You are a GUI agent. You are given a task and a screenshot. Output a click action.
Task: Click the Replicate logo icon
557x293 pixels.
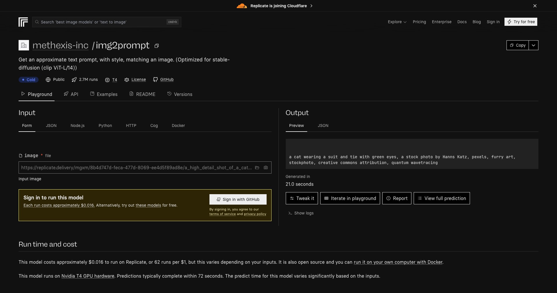pos(23,22)
